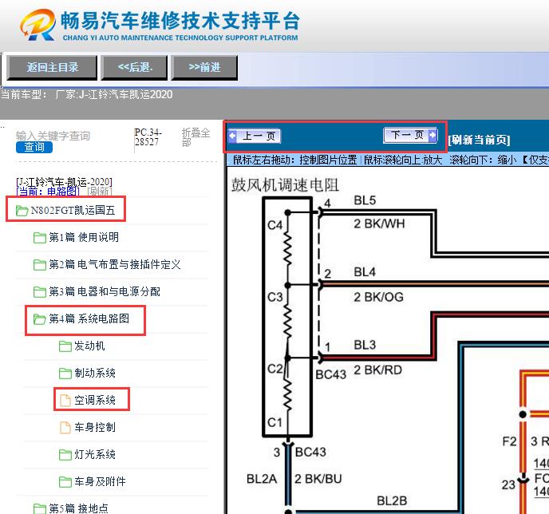
Task: Click the 2 BK/BU wire label
Action: click(x=318, y=479)
